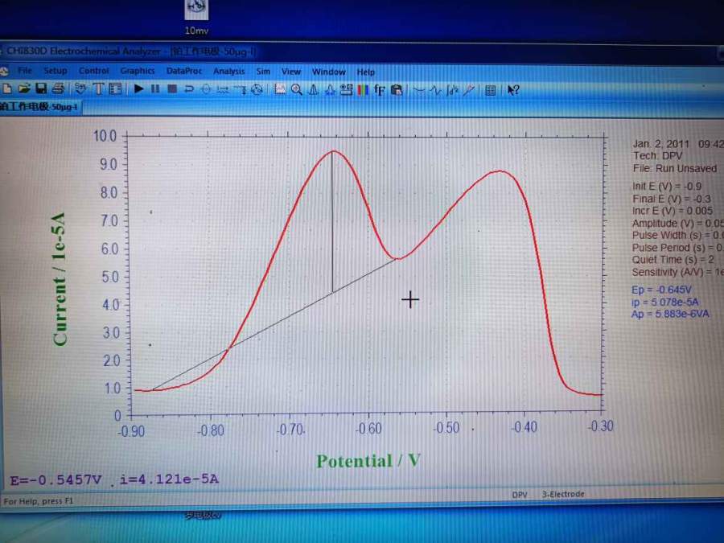Click the File: Run Unsaved label

click(675, 169)
